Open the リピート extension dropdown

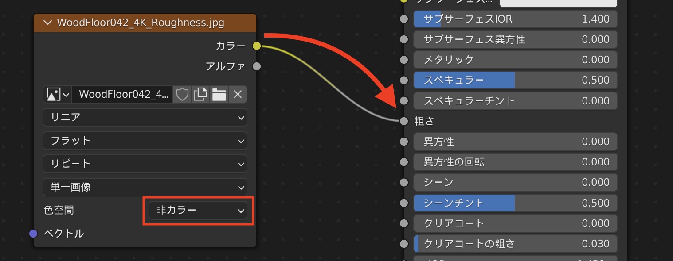click(x=145, y=164)
